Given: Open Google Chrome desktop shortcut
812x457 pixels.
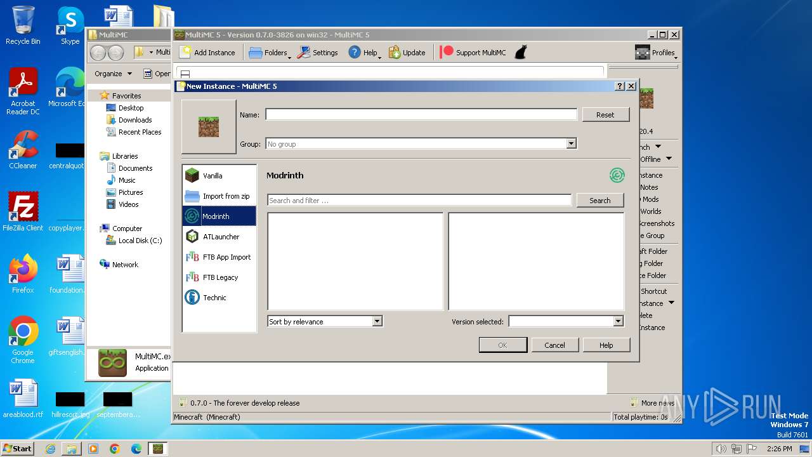Looking at the screenshot, I should click(23, 340).
